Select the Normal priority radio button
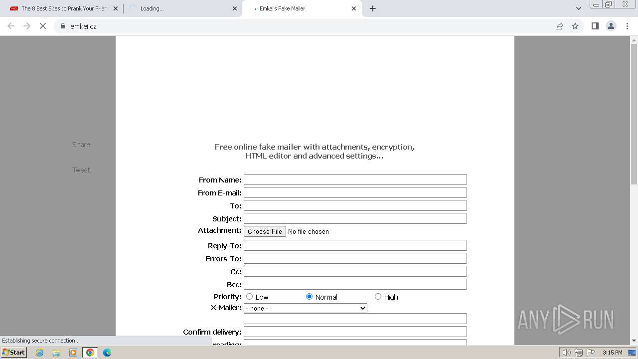638x359 pixels. (309, 297)
